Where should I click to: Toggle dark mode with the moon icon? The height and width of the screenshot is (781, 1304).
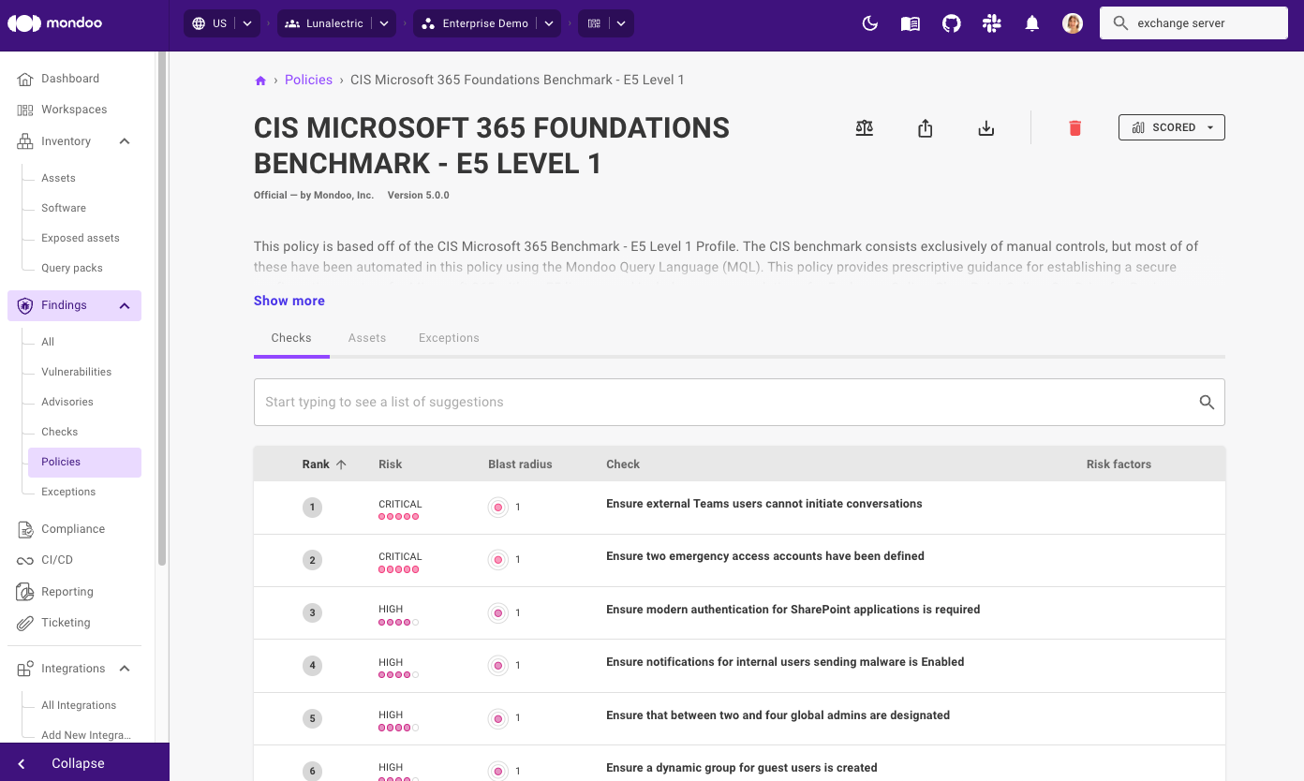click(869, 22)
